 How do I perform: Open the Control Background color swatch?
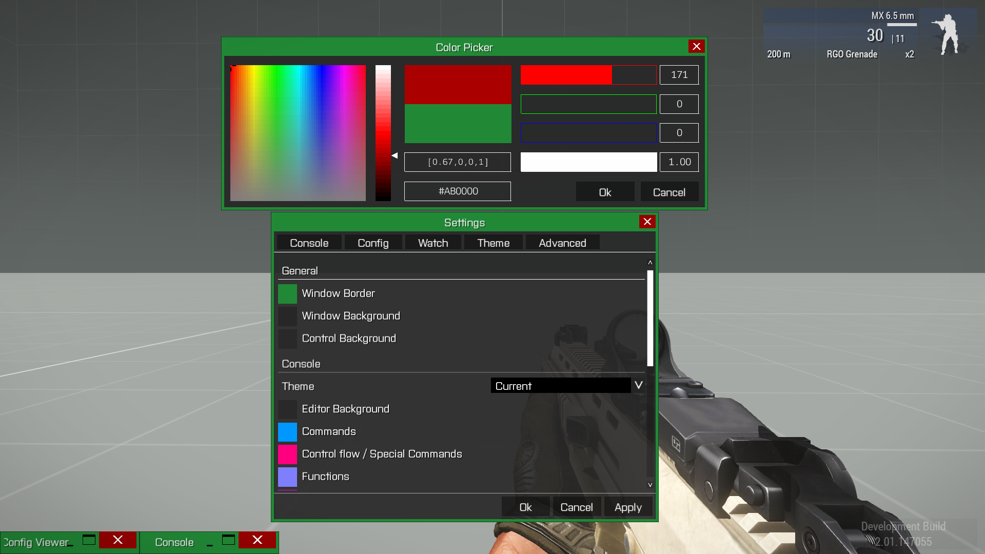coord(287,339)
